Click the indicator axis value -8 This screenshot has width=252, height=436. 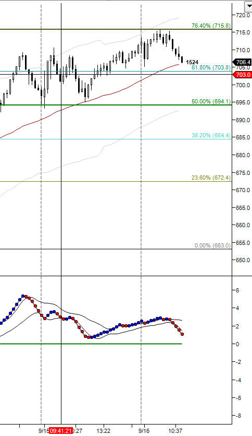coord(238,416)
